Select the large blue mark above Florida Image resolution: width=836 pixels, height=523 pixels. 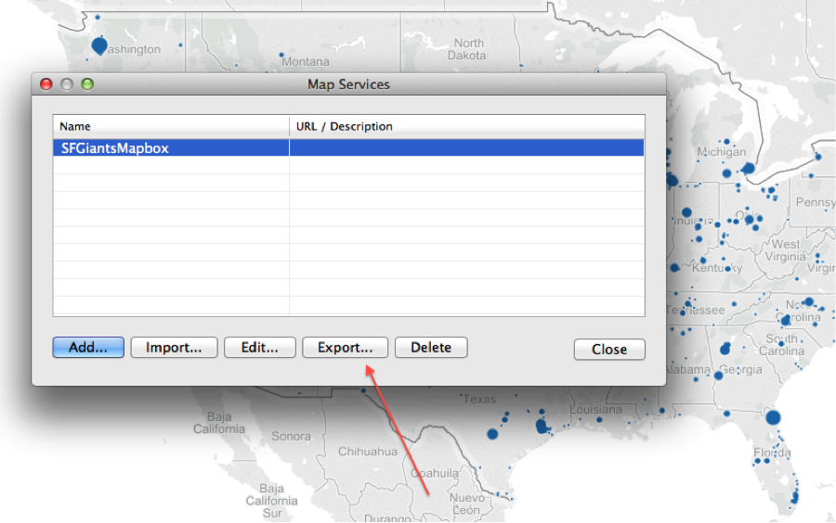773,418
